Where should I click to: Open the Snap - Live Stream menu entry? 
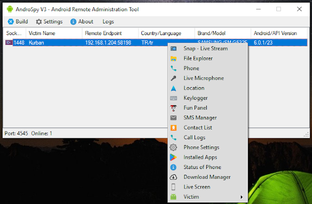(x=208, y=49)
